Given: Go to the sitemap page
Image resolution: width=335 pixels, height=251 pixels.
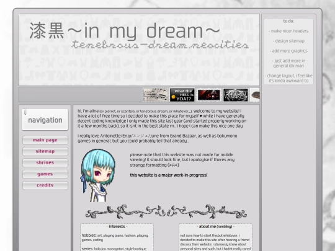Looking at the screenshot, I should pos(45,151).
